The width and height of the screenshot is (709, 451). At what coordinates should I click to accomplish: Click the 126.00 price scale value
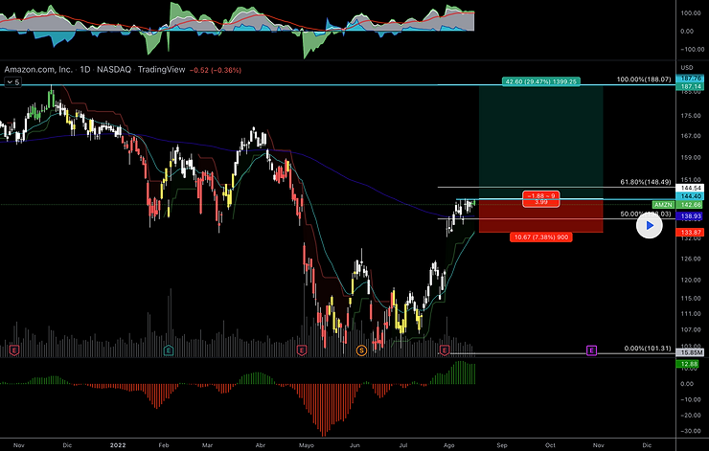click(689, 259)
